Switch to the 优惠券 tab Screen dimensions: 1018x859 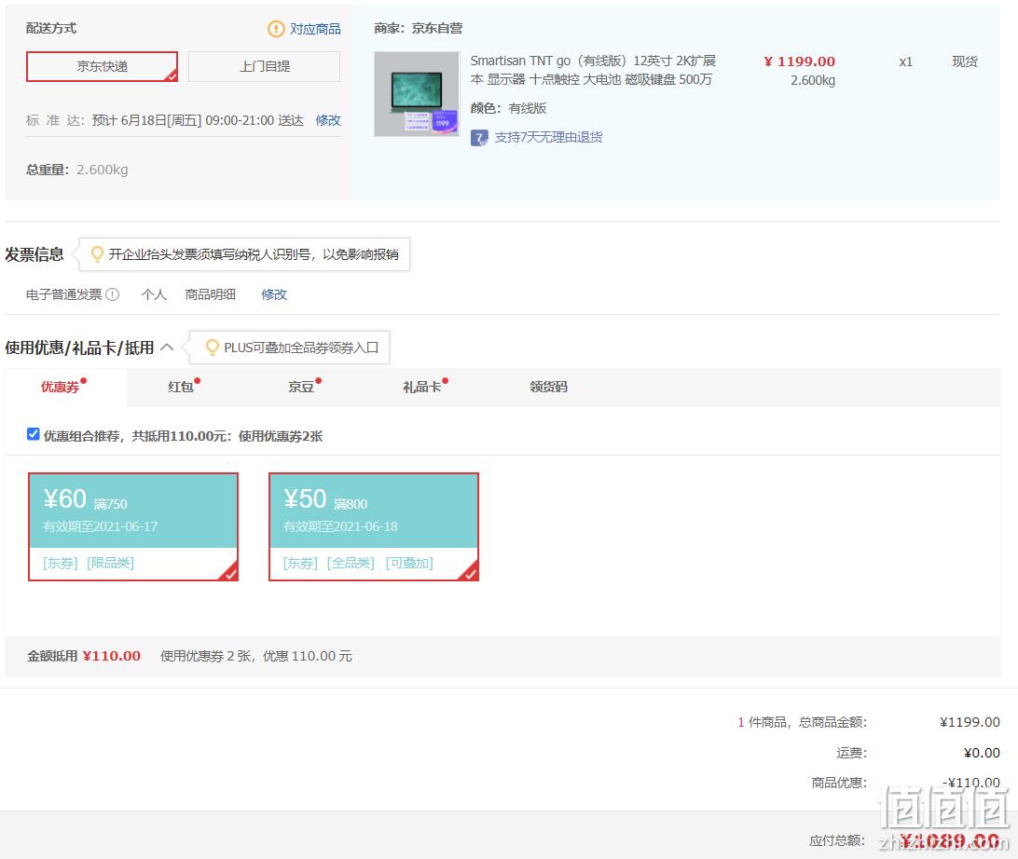point(61,388)
